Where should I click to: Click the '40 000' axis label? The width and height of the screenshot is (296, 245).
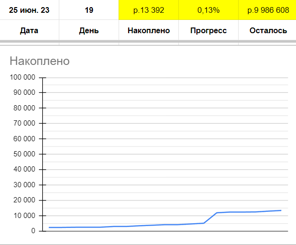(x=24, y=169)
